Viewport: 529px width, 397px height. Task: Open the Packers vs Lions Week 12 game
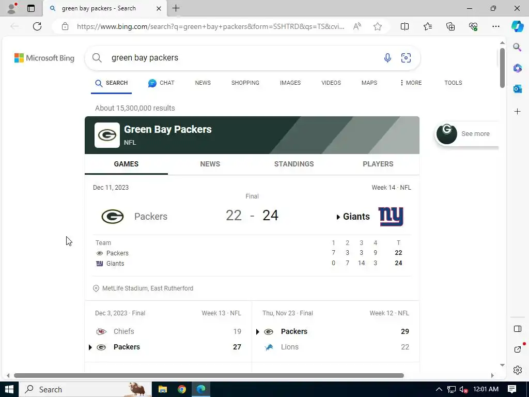tap(336, 331)
